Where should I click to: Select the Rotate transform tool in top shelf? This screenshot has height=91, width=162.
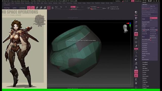coord(45,8)
